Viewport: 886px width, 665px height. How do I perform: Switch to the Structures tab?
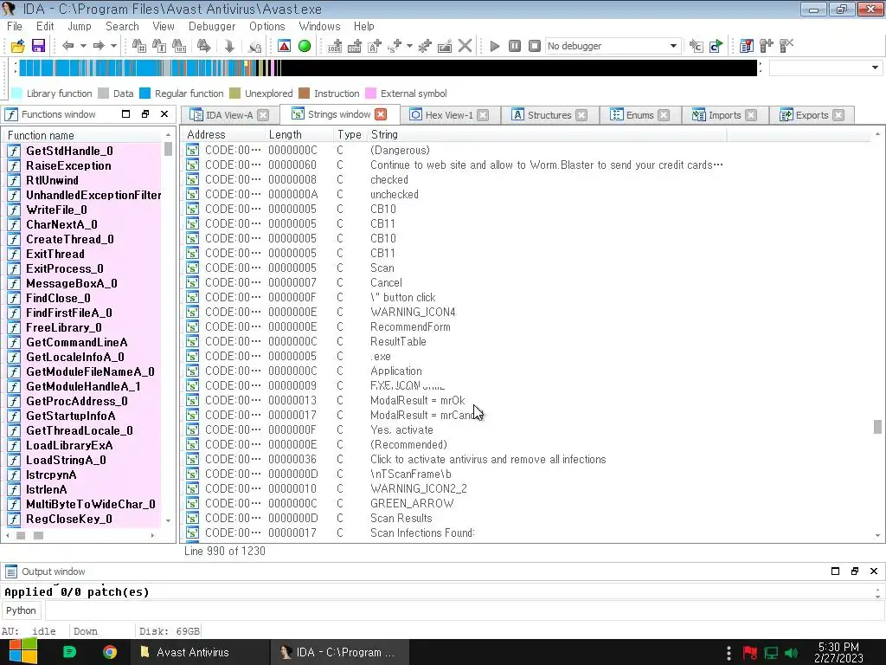[x=549, y=115]
